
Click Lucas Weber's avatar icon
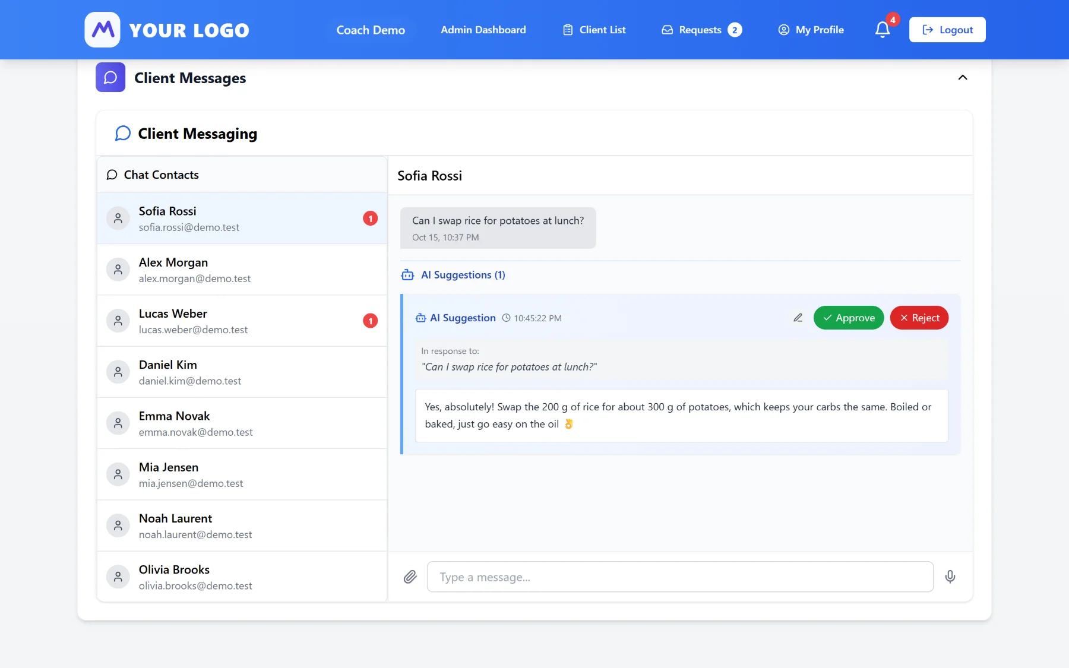[x=118, y=321]
